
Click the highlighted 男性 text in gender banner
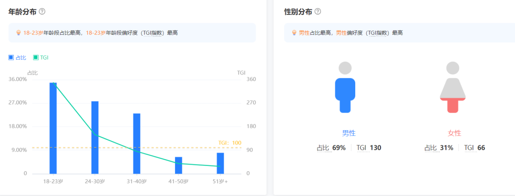pyautogui.click(x=304, y=33)
